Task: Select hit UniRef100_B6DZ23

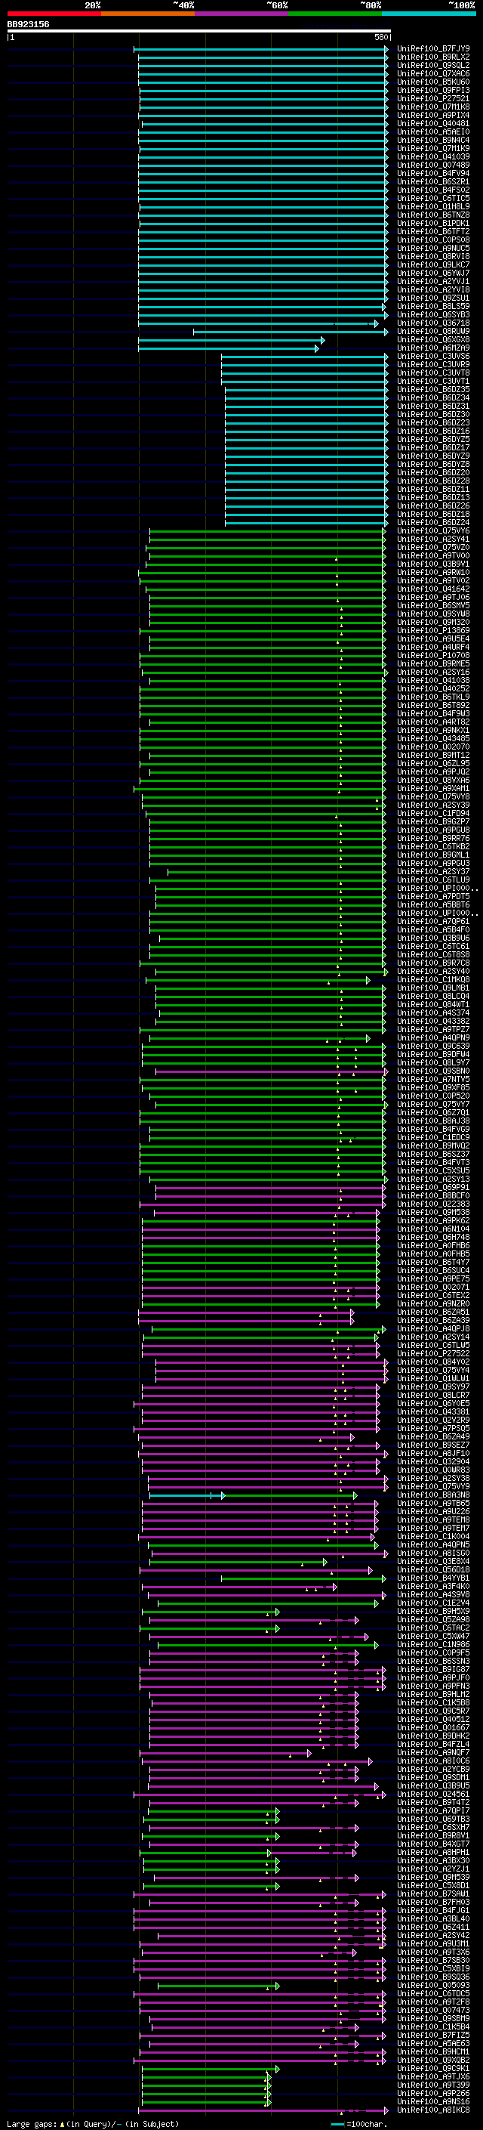Action: tap(433, 423)
